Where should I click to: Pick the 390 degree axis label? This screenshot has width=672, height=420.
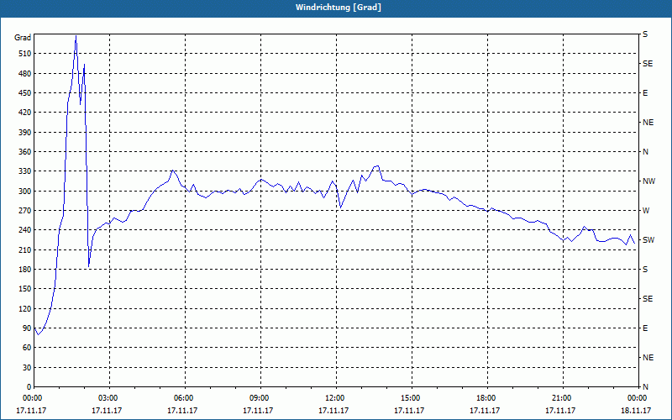(25, 132)
